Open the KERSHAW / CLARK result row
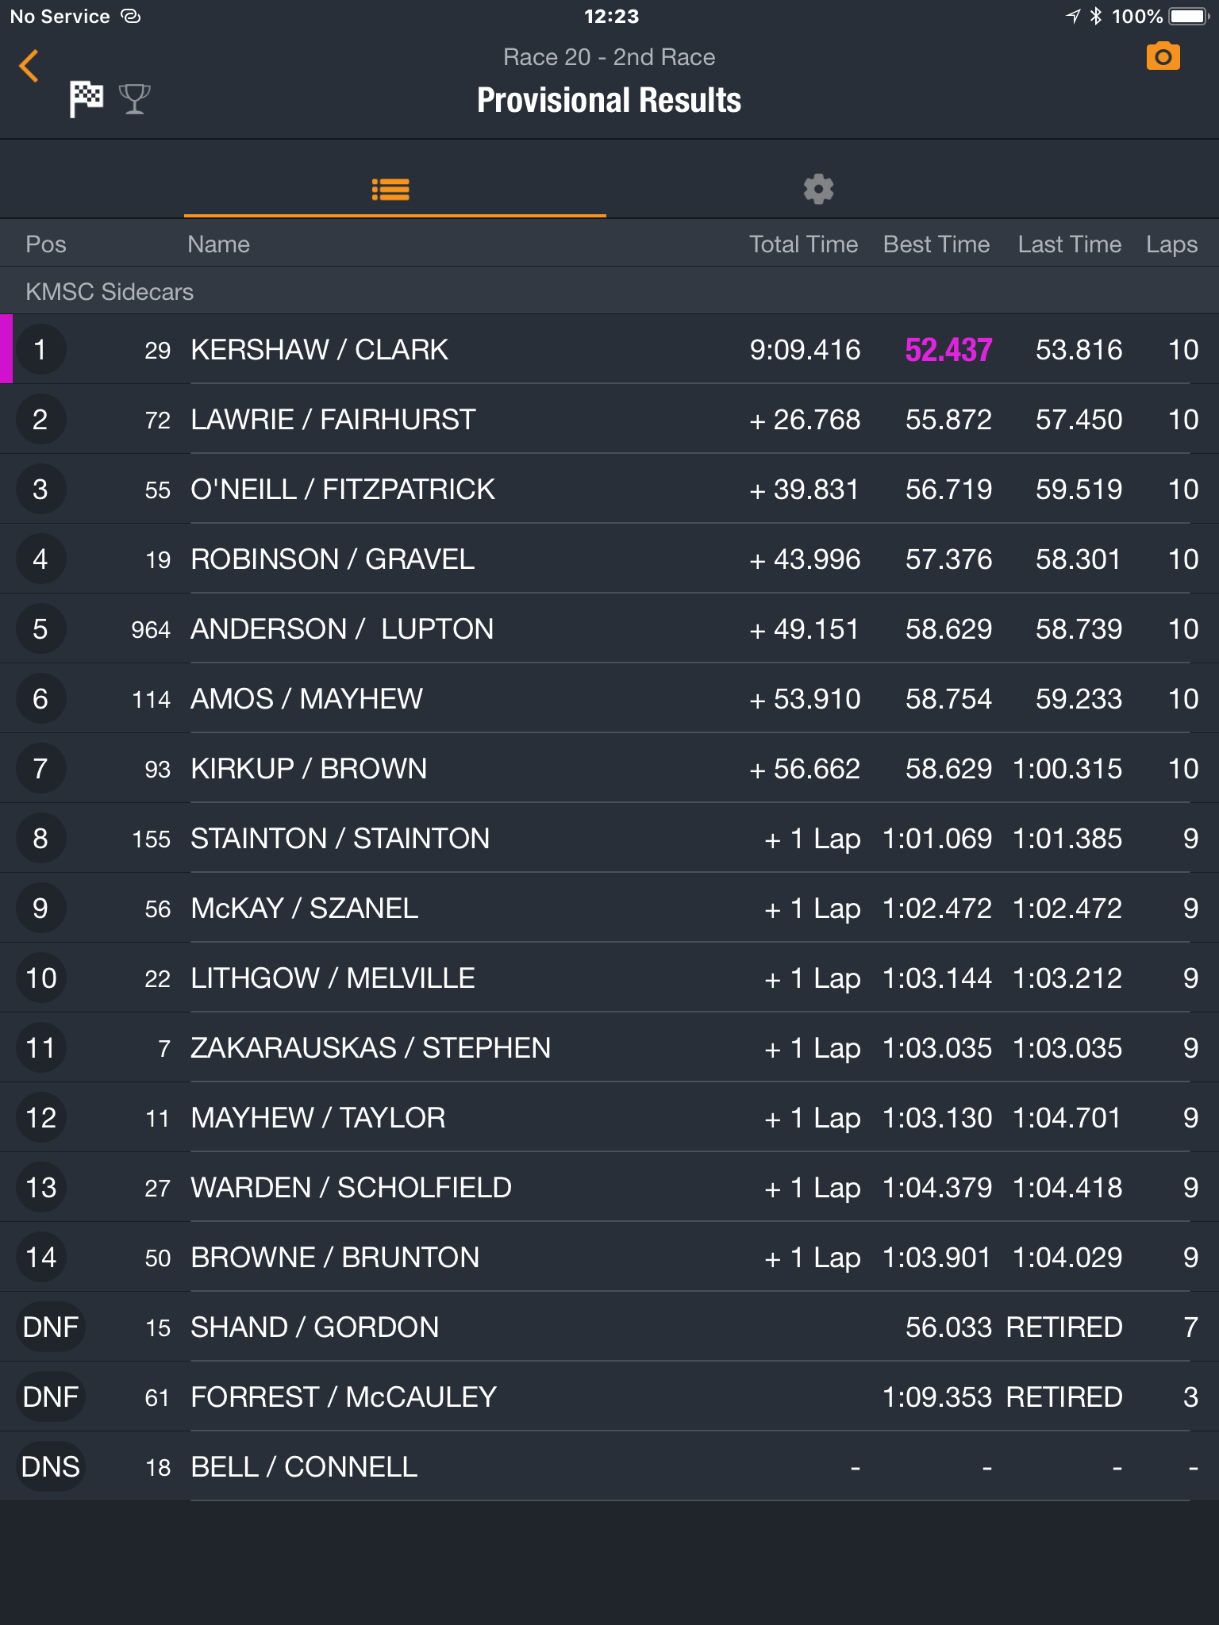The width and height of the screenshot is (1219, 1625). [x=609, y=350]
